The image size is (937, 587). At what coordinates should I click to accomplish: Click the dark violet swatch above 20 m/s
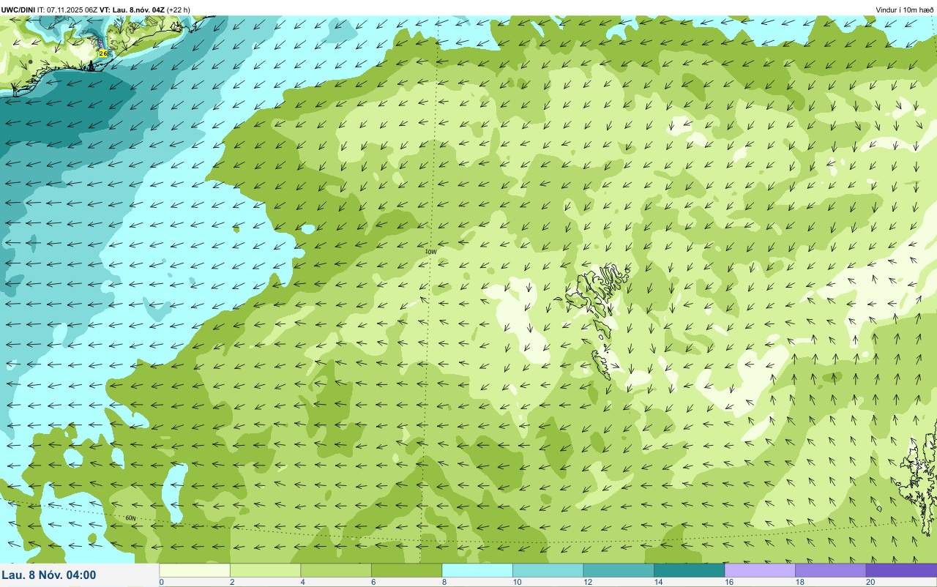coord(901,570)
